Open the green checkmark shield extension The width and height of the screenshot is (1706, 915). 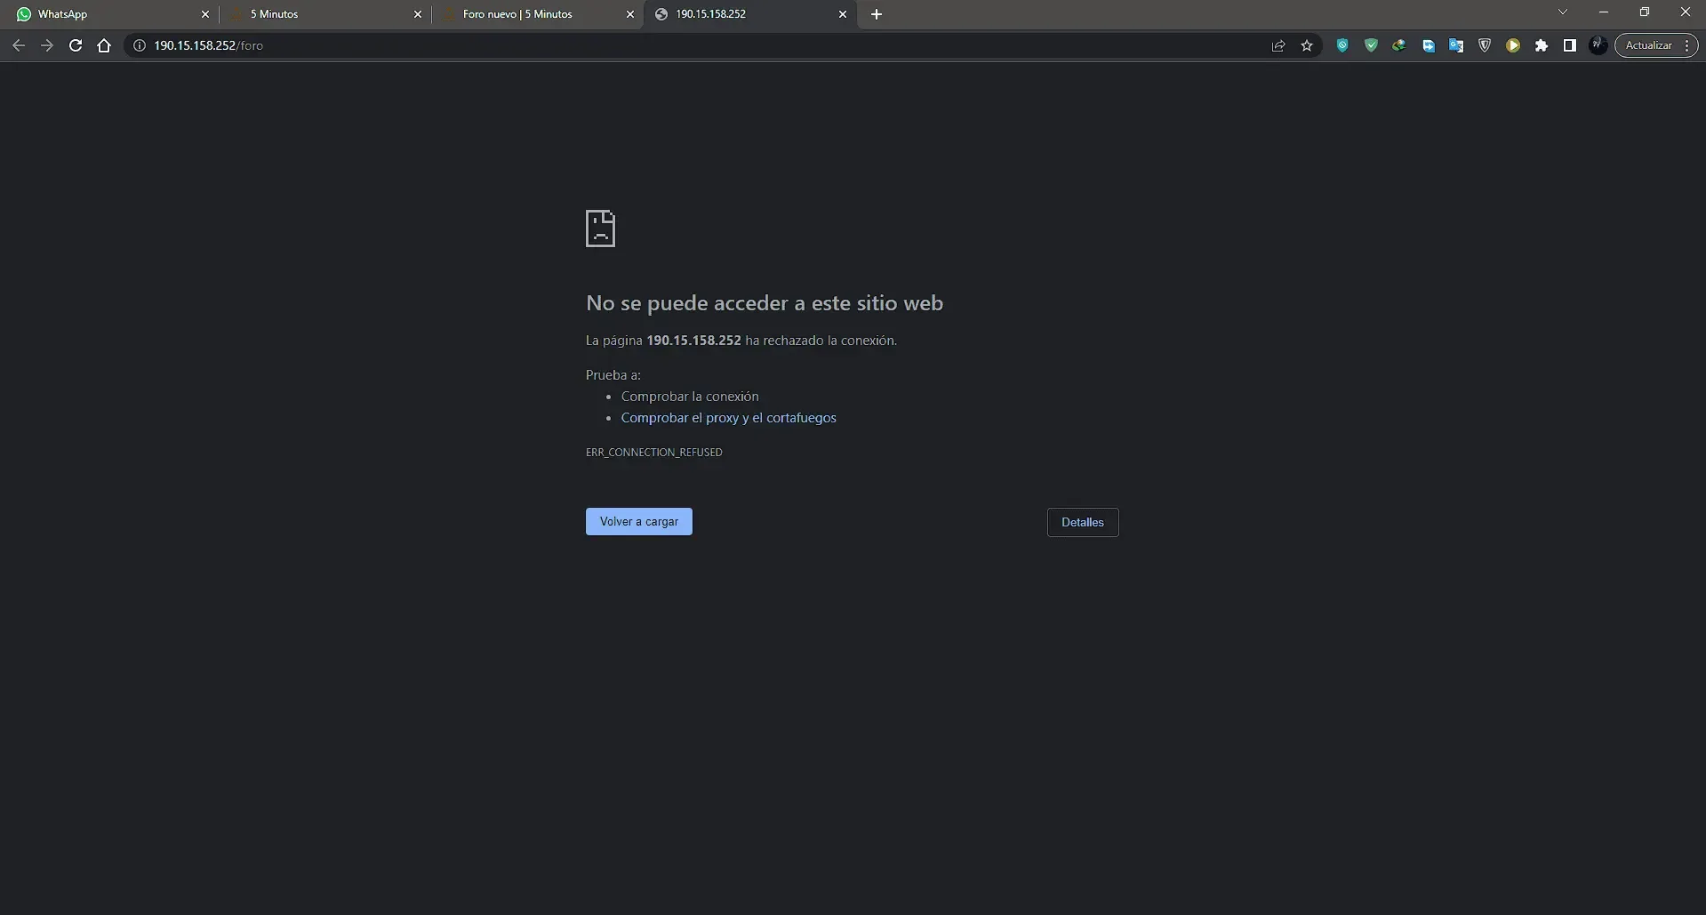1371,45
